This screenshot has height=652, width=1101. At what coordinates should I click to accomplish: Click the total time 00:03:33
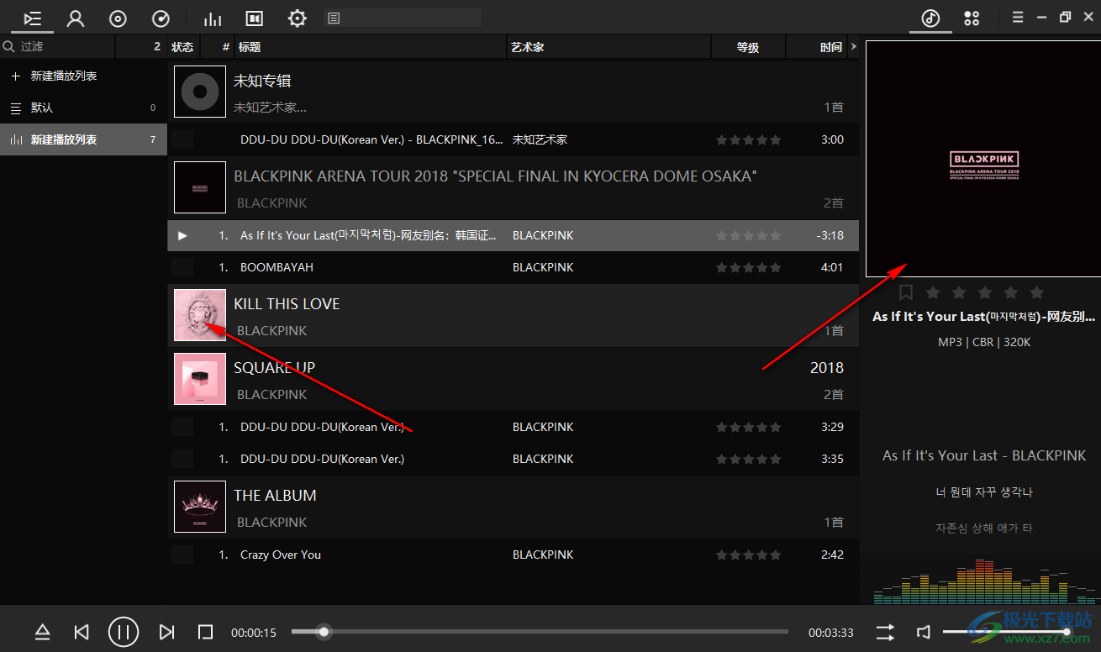(831, 633)
